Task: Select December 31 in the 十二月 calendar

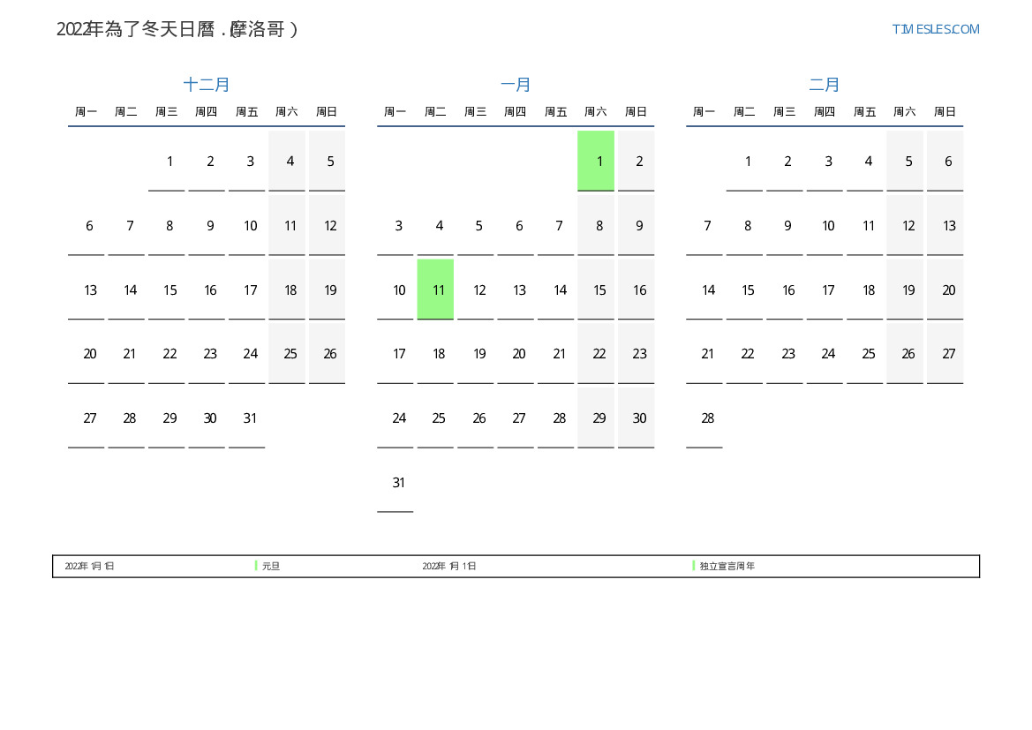Action: pos(250,418)
